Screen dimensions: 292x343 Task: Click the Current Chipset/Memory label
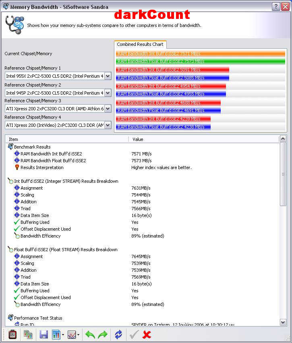coord(28,54)
